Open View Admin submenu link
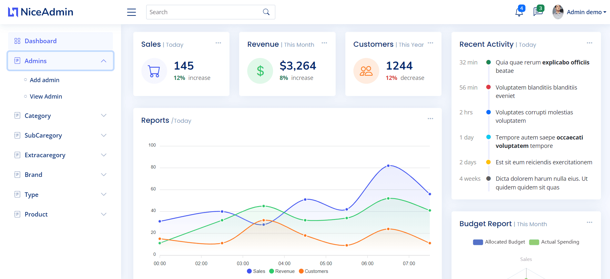Viewport: 610px width, 279px height. point(46,96)
